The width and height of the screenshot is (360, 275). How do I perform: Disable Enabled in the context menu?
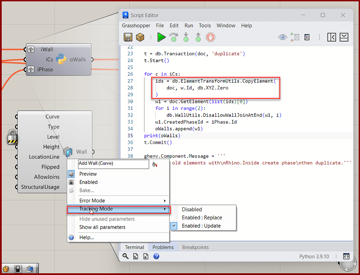click(88, 182)
